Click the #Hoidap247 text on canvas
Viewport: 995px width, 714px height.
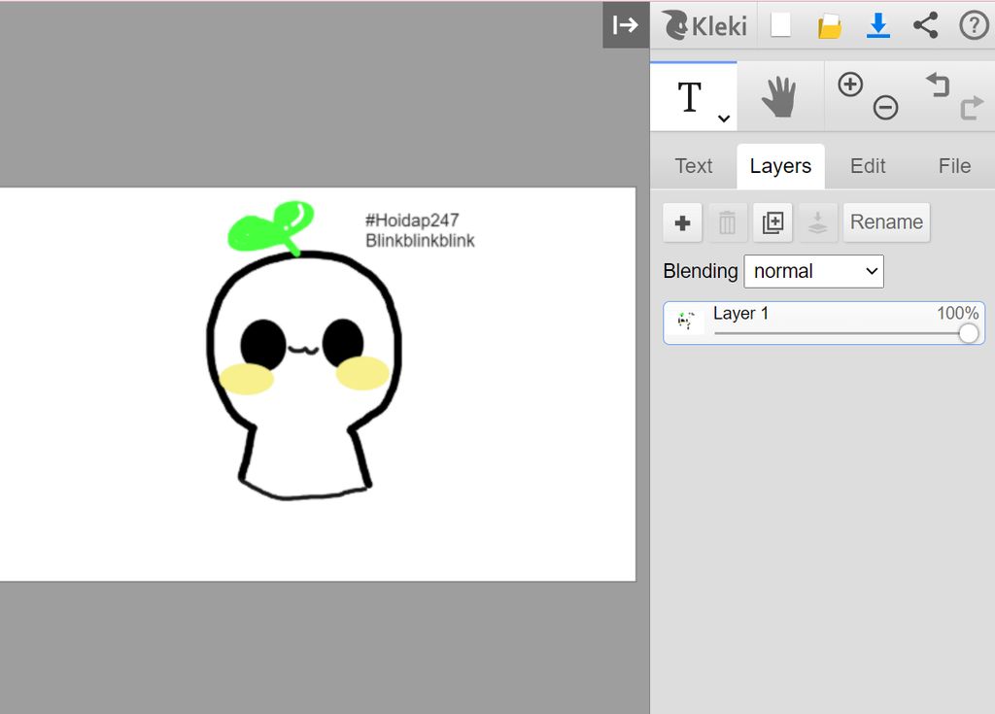click(412, 221)
